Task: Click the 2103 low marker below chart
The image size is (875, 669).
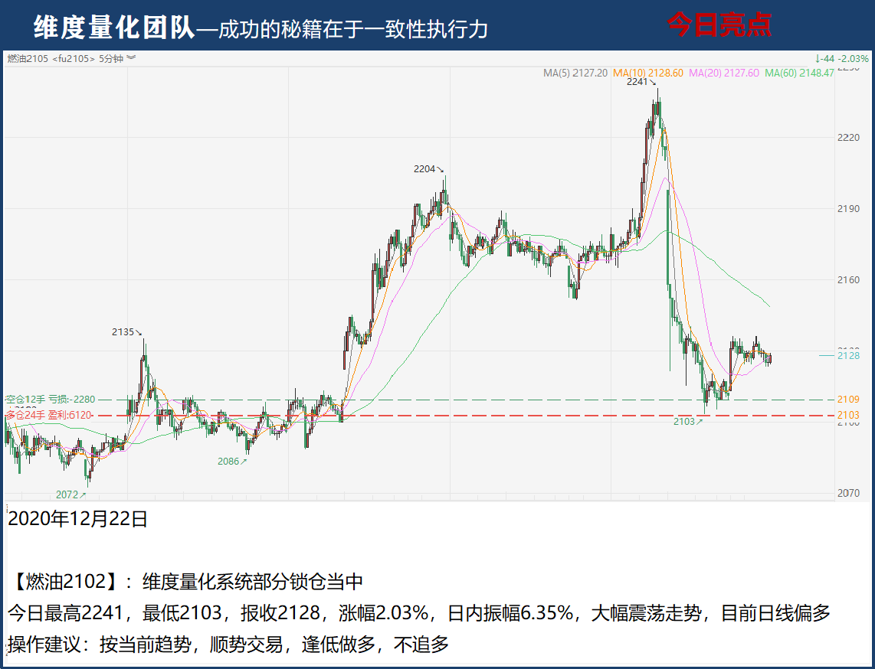Action: coord(687,422)
